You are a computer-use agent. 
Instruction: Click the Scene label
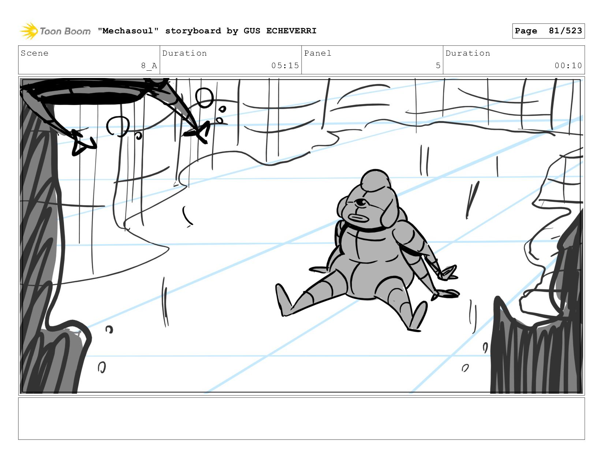tap(34, 53)
